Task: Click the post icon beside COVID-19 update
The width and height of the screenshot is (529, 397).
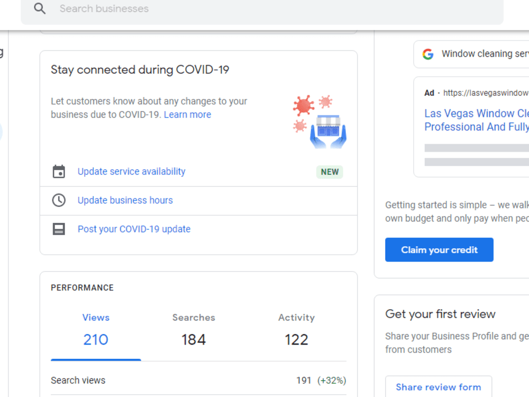Action: pyautogui.click(x=59, y=229)
